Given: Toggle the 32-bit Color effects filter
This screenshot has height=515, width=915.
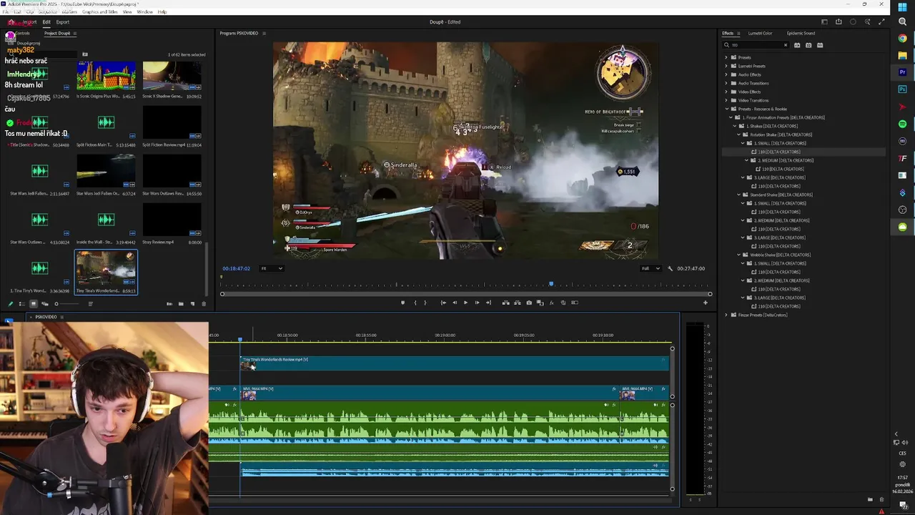Looking at the screenshot, I should [808, 45].
